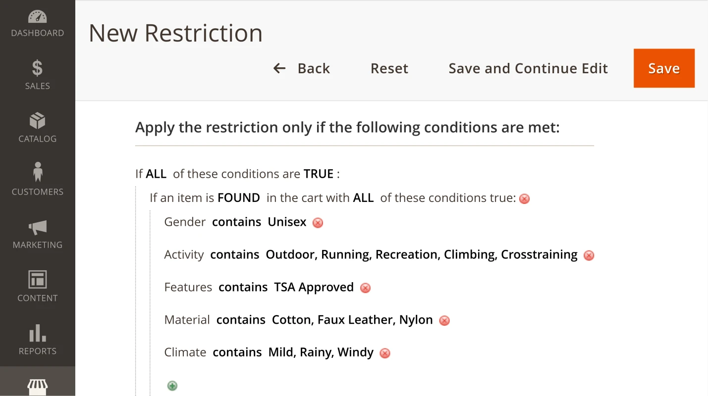Change the FOUND option for cart item
Screen dimensions: 708x396
239,198
